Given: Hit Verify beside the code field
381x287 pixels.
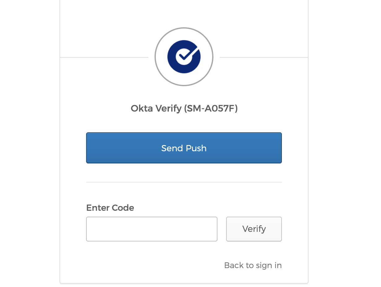Looking at the screenshot, I should [254, 229].
